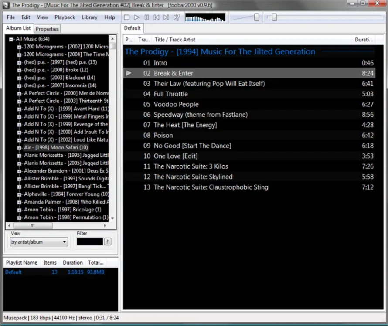Click the Filter text field
Image resolution: width=388 pixels, height=326 pixels.
tap(89, 241)
